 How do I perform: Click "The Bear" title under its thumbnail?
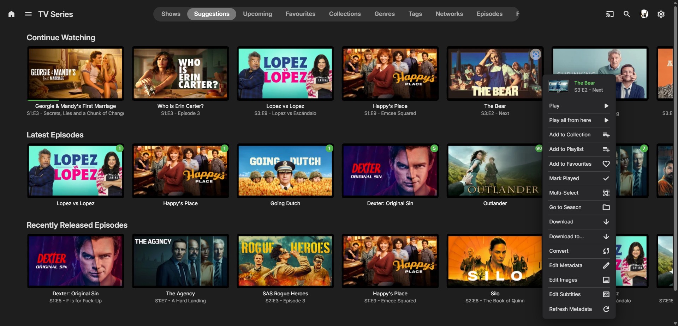tap(495, 106)
